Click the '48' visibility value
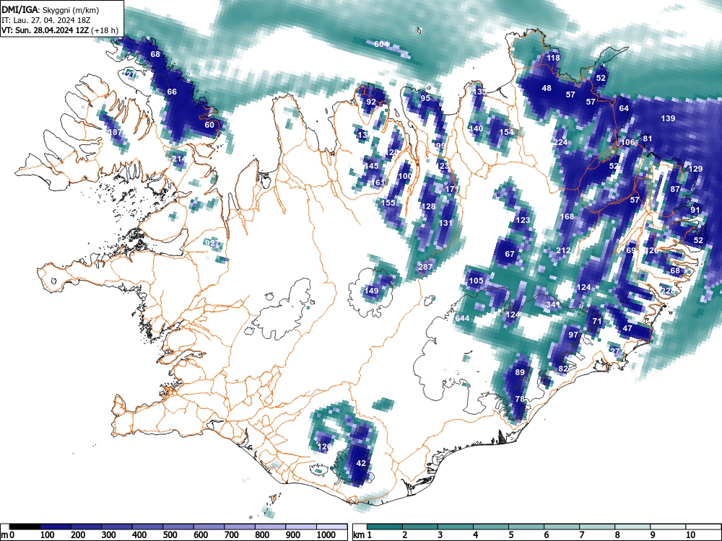Image resolution: width=722 pixels, height=541 pixels. [547, 88]
